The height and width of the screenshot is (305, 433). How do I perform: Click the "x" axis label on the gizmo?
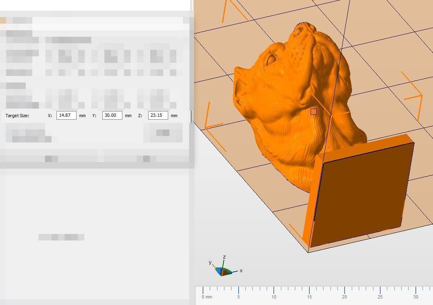pos(241,271)
